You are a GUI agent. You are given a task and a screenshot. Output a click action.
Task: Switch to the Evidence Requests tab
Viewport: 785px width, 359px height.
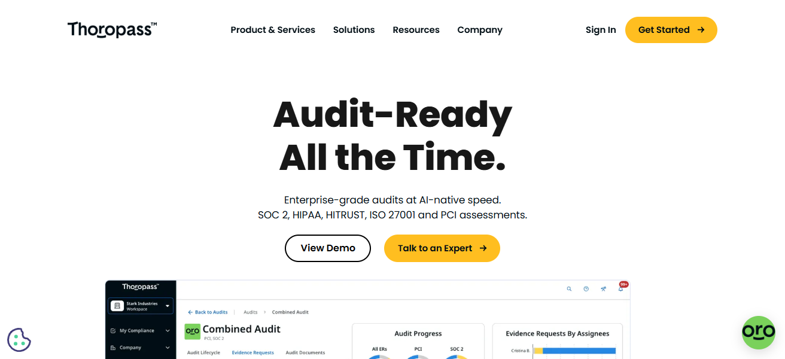point(253,352)
